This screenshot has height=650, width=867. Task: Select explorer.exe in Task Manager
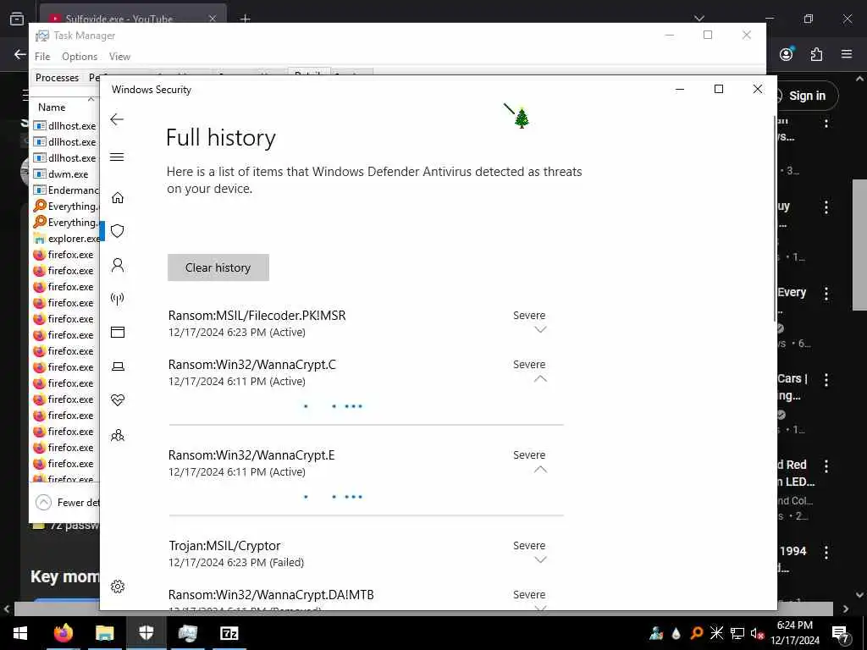click(x=65, y=238)
